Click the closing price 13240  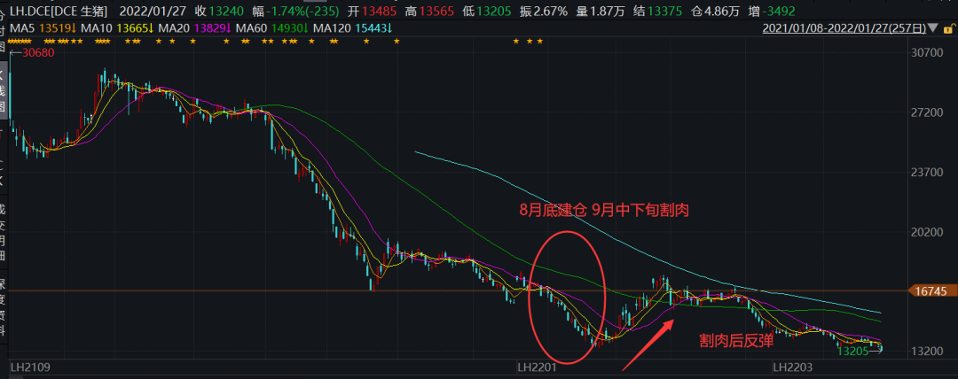227,11
